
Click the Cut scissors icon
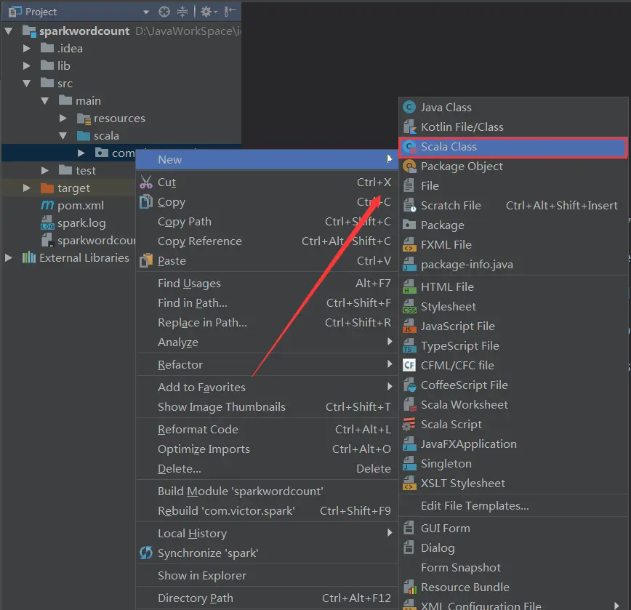(145, 182)
